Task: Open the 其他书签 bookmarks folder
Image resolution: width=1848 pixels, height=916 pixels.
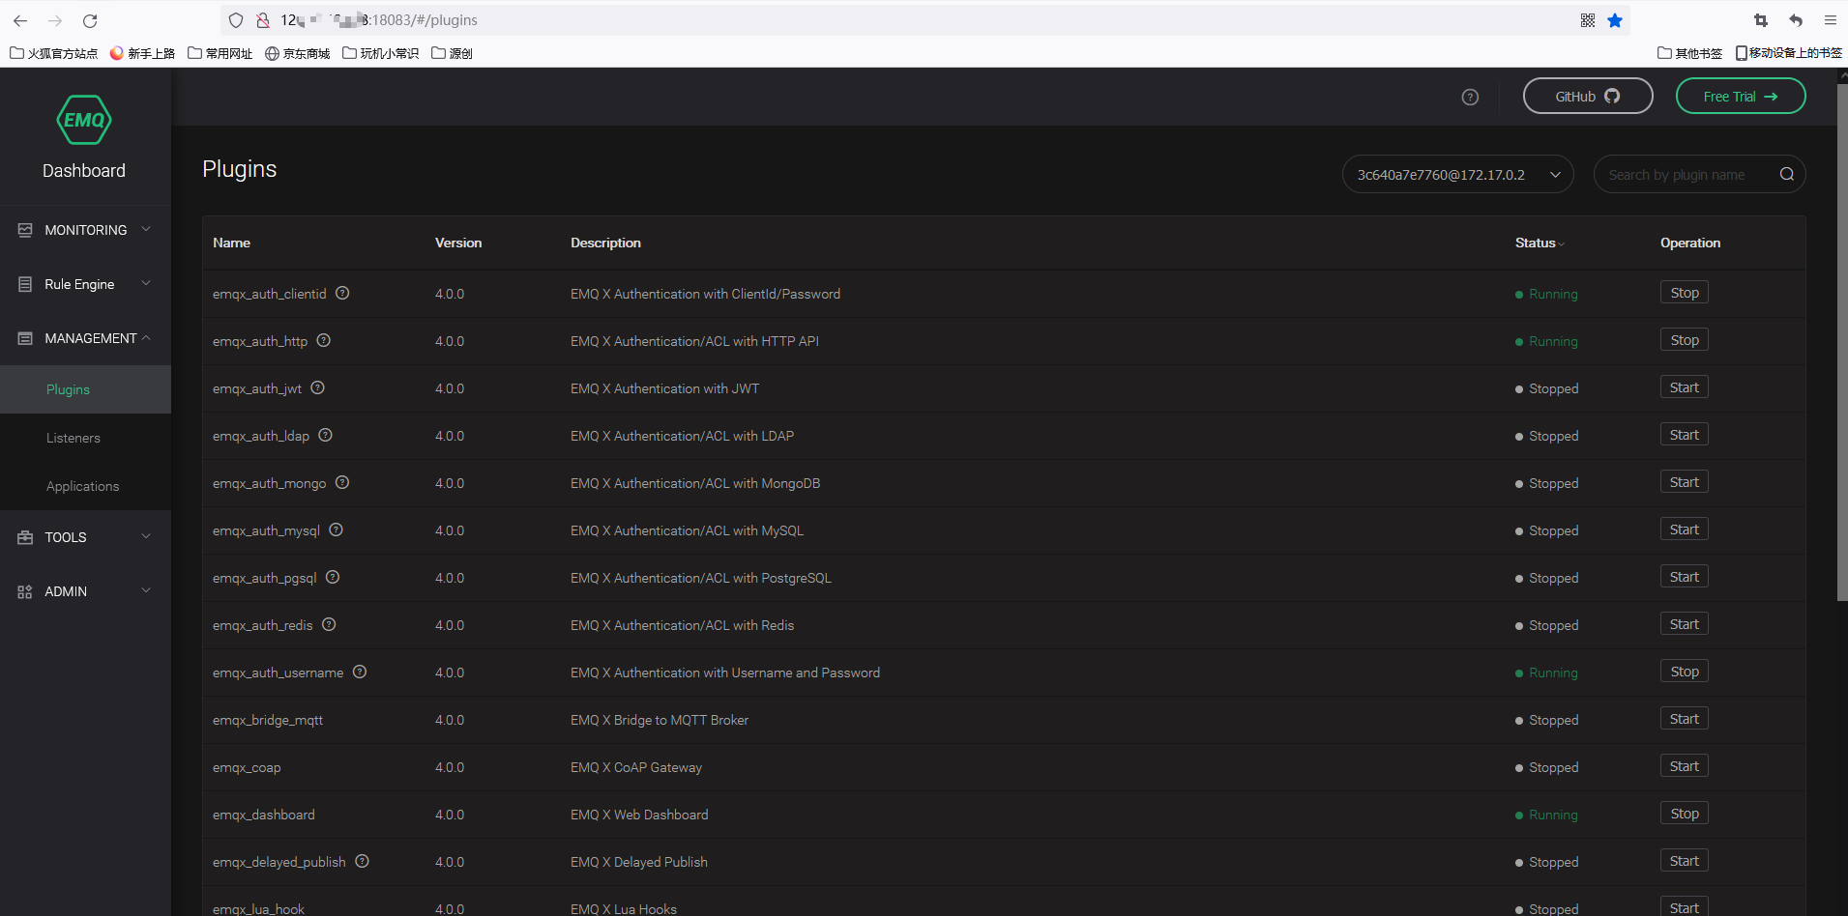Action: (1689, 53)
